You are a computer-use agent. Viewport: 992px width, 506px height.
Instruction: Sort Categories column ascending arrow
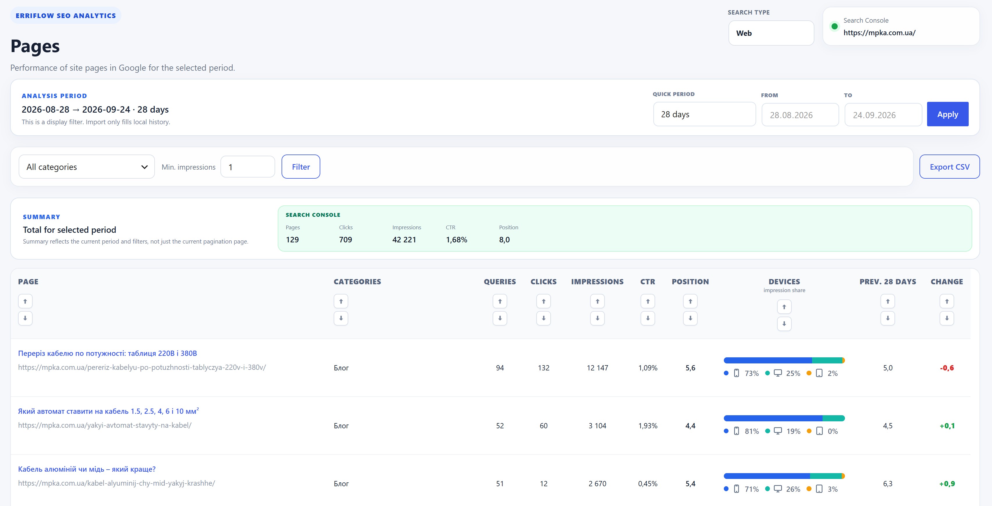tap(341, 301)
